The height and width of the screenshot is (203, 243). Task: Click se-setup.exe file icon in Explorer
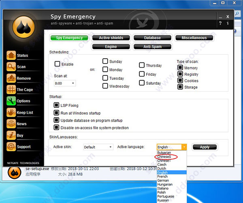(15, 172)
